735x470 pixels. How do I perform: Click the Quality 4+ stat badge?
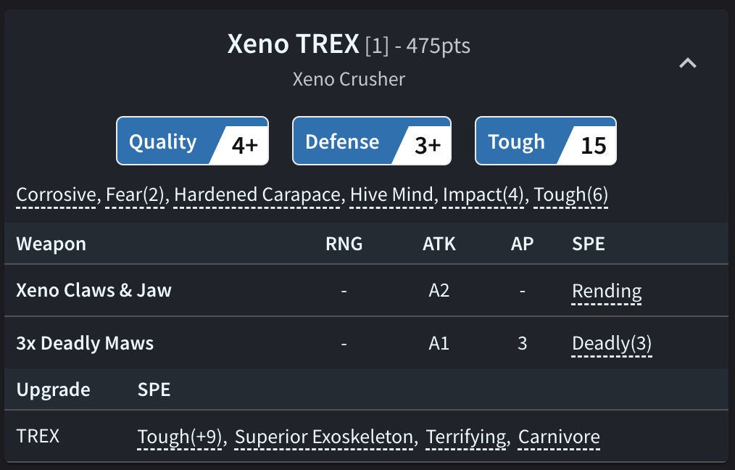(x=192, y=141)
